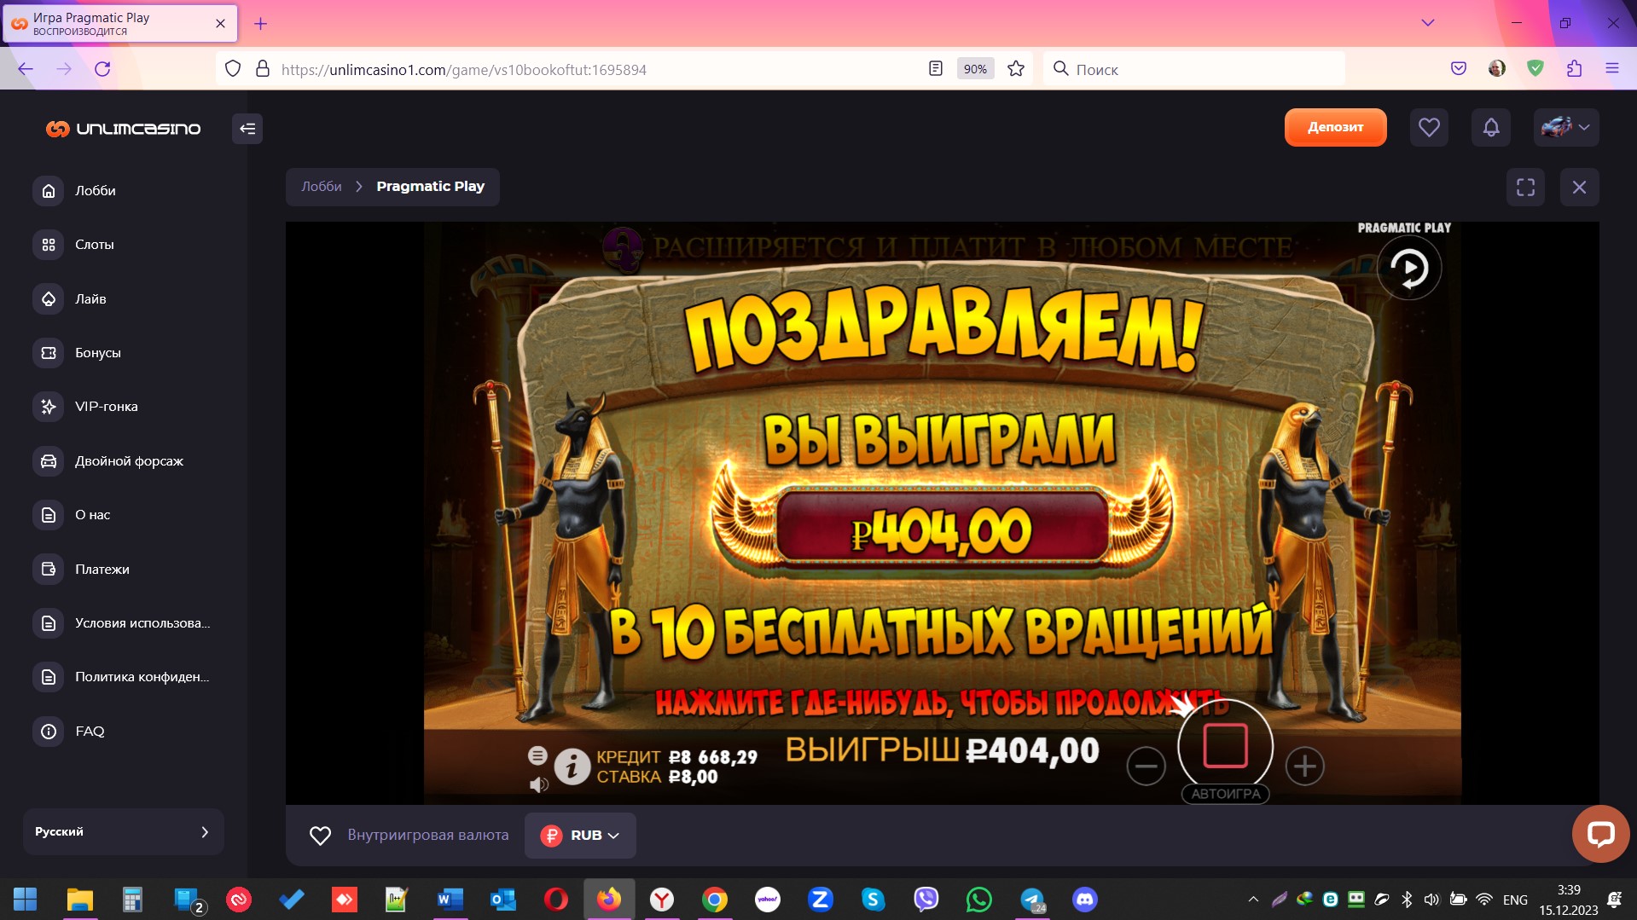Open the RUB currency dropdown

coord(580,836)
